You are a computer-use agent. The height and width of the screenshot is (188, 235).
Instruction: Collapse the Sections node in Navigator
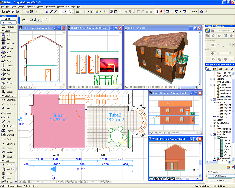[x=211, y=79]
